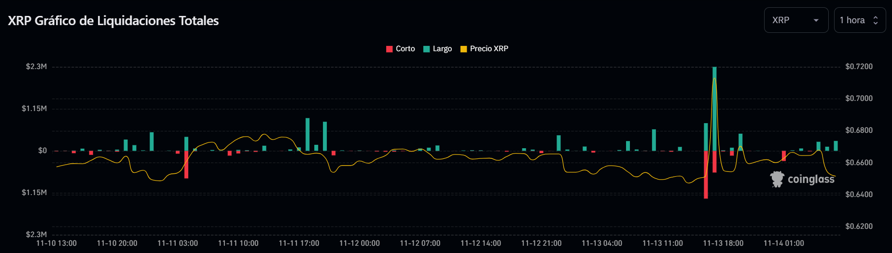
Task: Click the coinglass mascot logo icon
Action: coord(777,179)
